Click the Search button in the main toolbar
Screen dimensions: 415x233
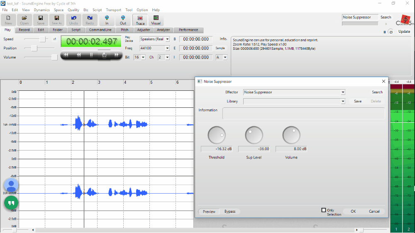386,17
